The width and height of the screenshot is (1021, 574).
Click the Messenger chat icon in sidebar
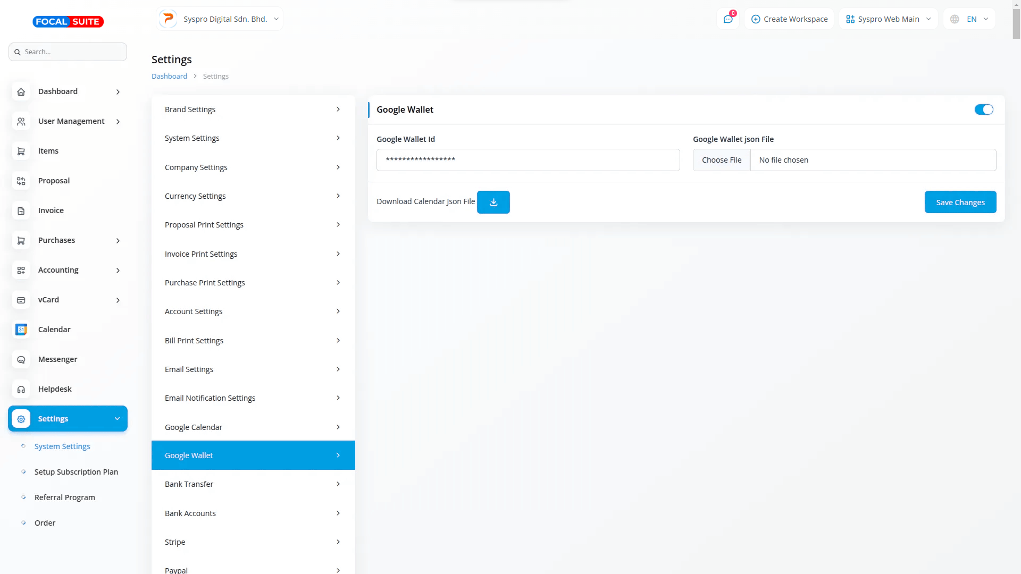(21, 359)
